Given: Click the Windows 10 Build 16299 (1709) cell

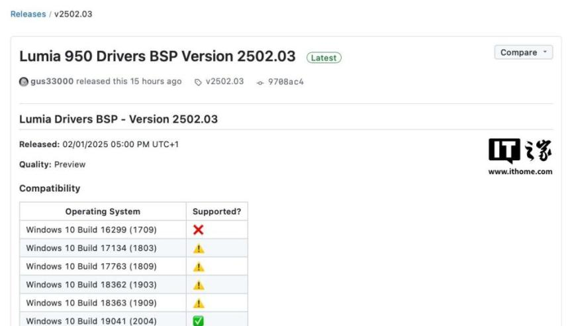Looking at the screenshot, I should click(103, 230).
